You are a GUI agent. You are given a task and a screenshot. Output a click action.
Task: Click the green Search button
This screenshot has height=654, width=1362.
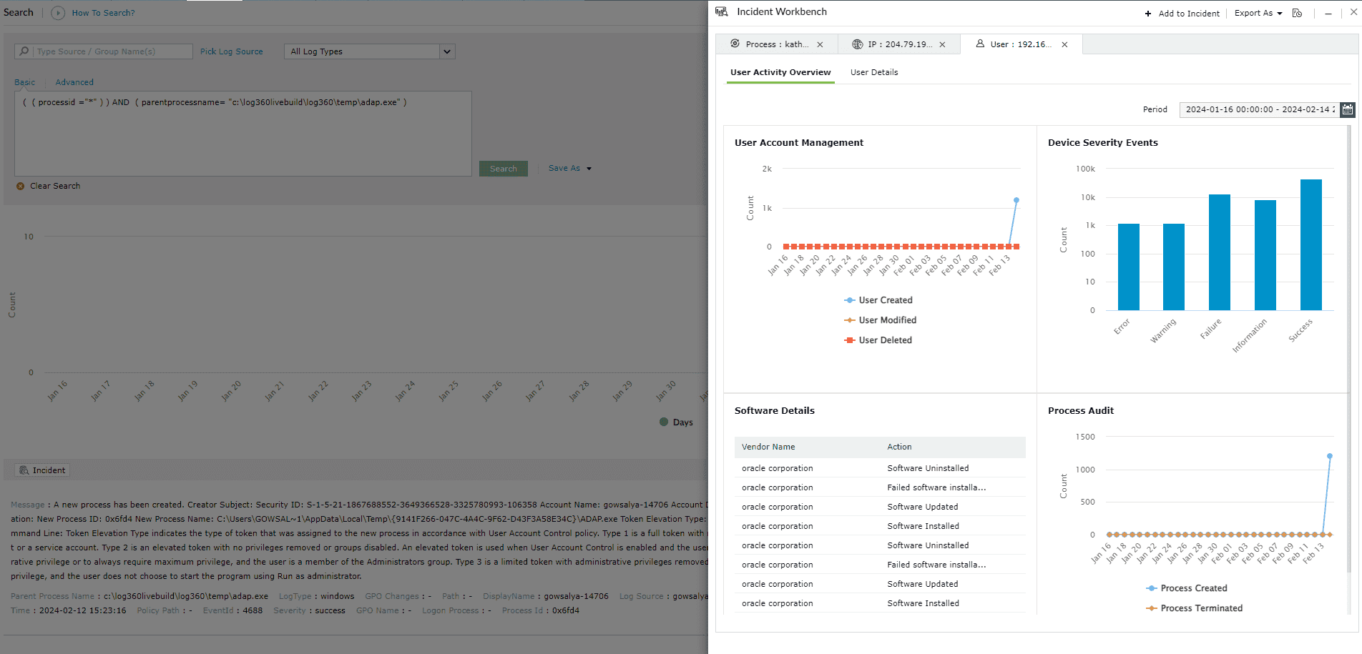[x=504, y=169]
